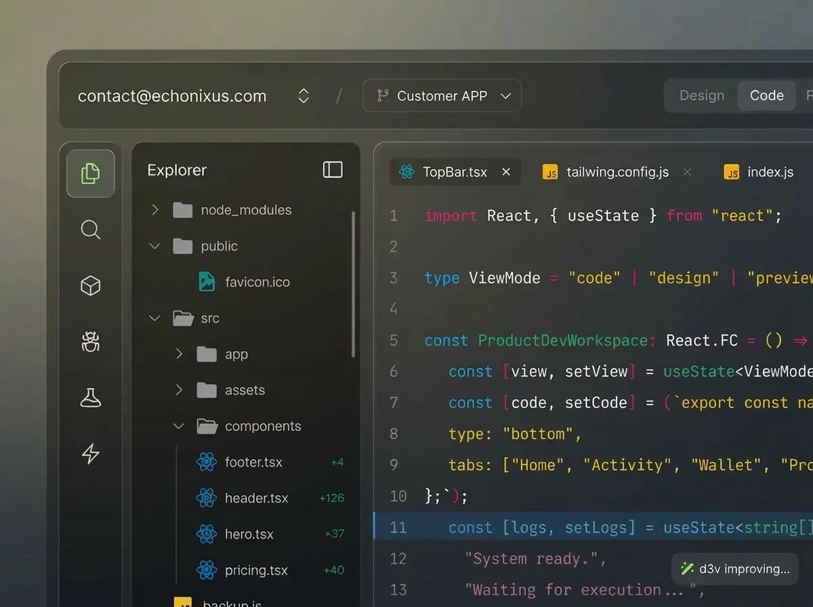Open the lightning bolt actions icon
The height and width of the screenshot is (607, 813).
pos(91,453)
